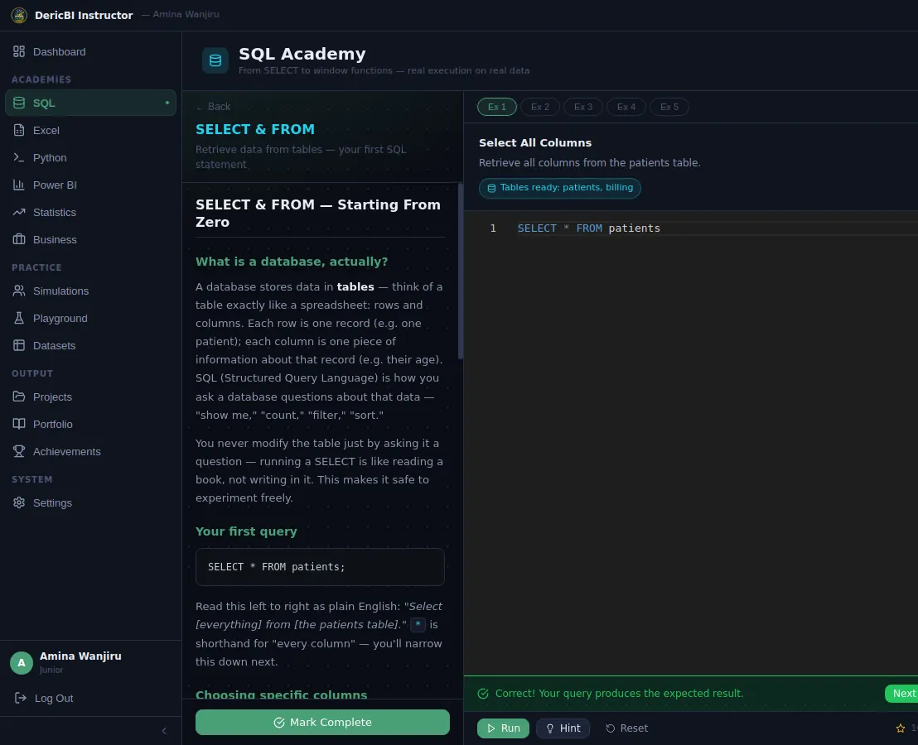Switch to exercise tab Ex 3

(583, 107)
